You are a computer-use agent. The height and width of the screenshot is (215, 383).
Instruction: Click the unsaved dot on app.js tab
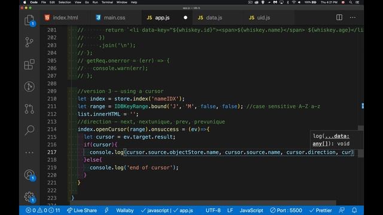tap(186, 17)
